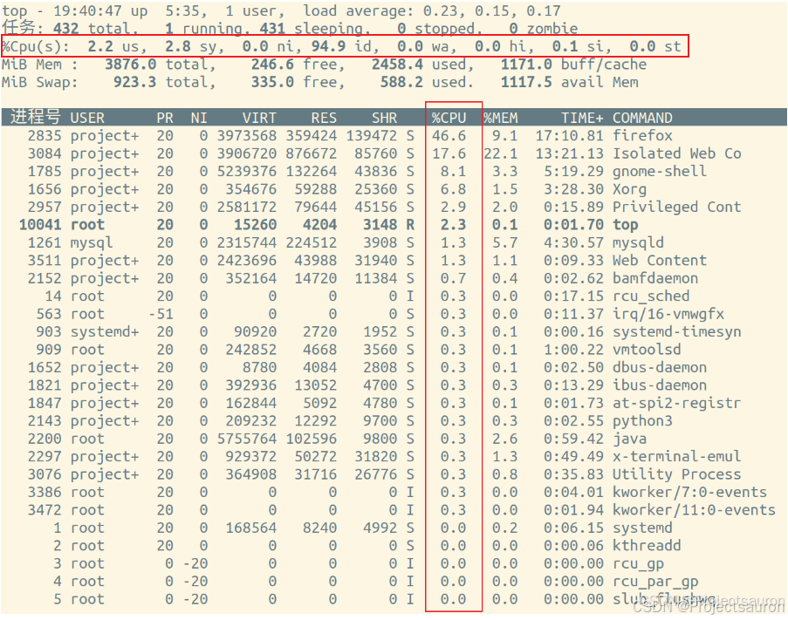Click the 876672 RES value
The image size is (788, 620).
point(311,153)
